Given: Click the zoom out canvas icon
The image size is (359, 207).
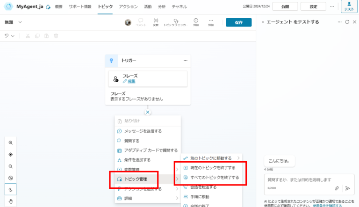Looking at the screenshot, I should click(x=10, y=166).
